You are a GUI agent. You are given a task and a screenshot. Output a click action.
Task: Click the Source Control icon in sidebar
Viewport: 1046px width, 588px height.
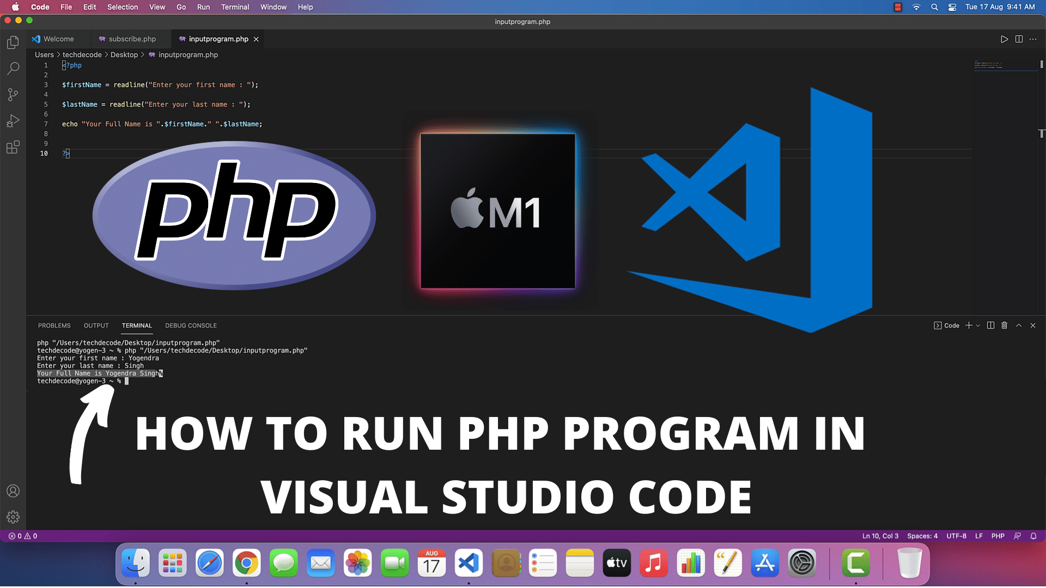(x=13, y=94)
